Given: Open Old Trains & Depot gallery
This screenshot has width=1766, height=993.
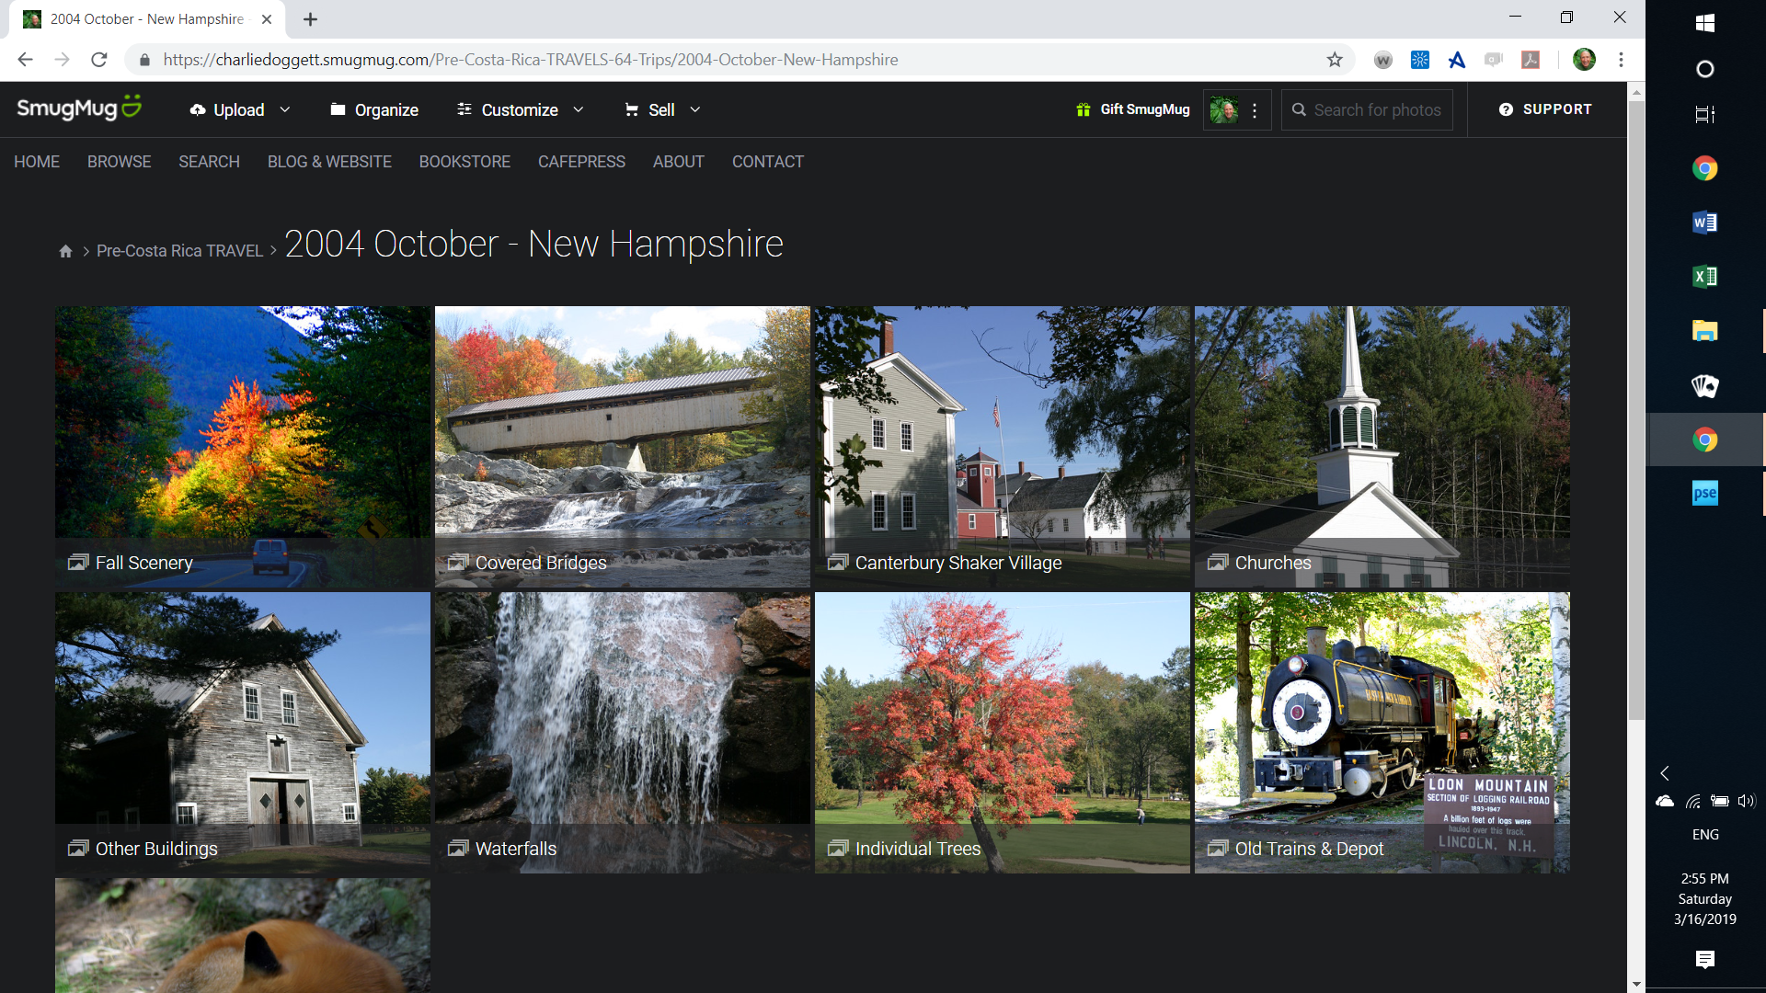Looking at the screenshot, I should coord(1382,733).
